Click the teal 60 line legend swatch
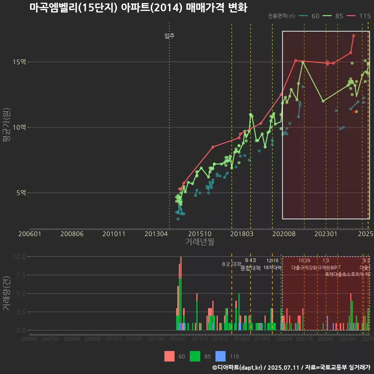 303,16
